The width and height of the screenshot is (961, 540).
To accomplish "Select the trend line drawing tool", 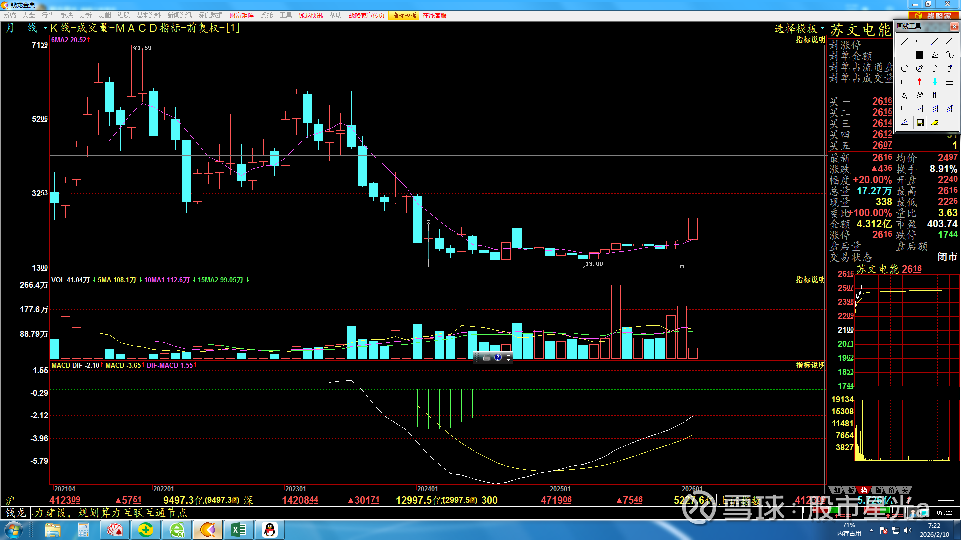I will point(905,41).
